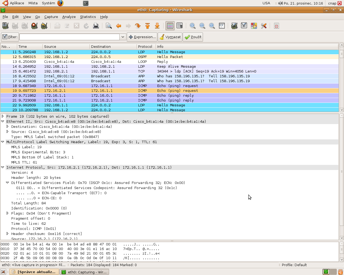
Task: Click the start new capture icon
Action: point(25,26)
